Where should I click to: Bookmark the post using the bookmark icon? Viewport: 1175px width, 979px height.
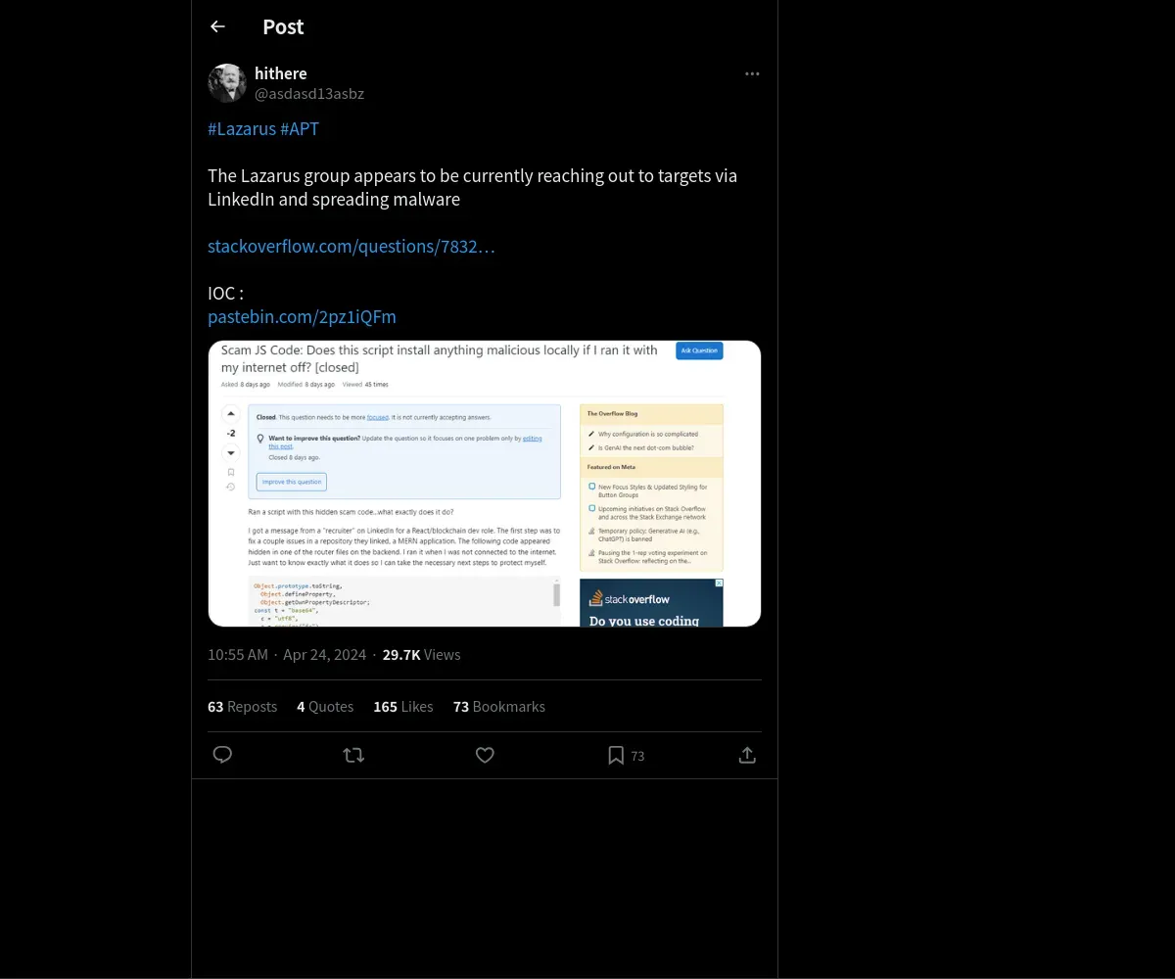click(616, 755)
